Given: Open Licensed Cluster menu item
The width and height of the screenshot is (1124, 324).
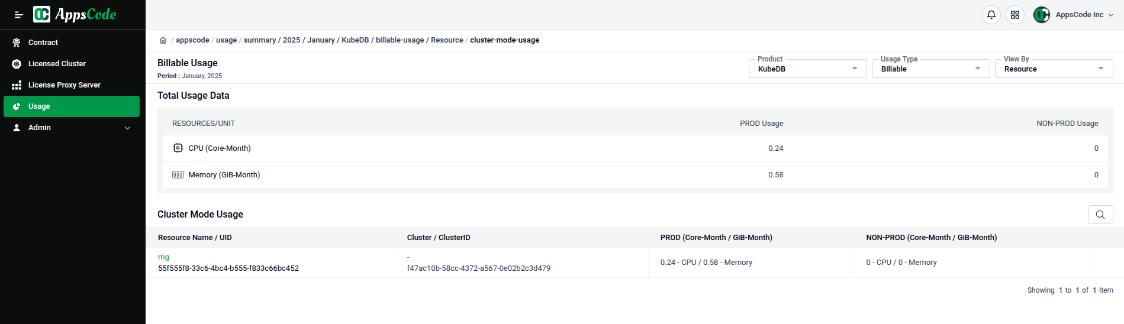Looking at the screenshot, I should [x=57, y=64].
